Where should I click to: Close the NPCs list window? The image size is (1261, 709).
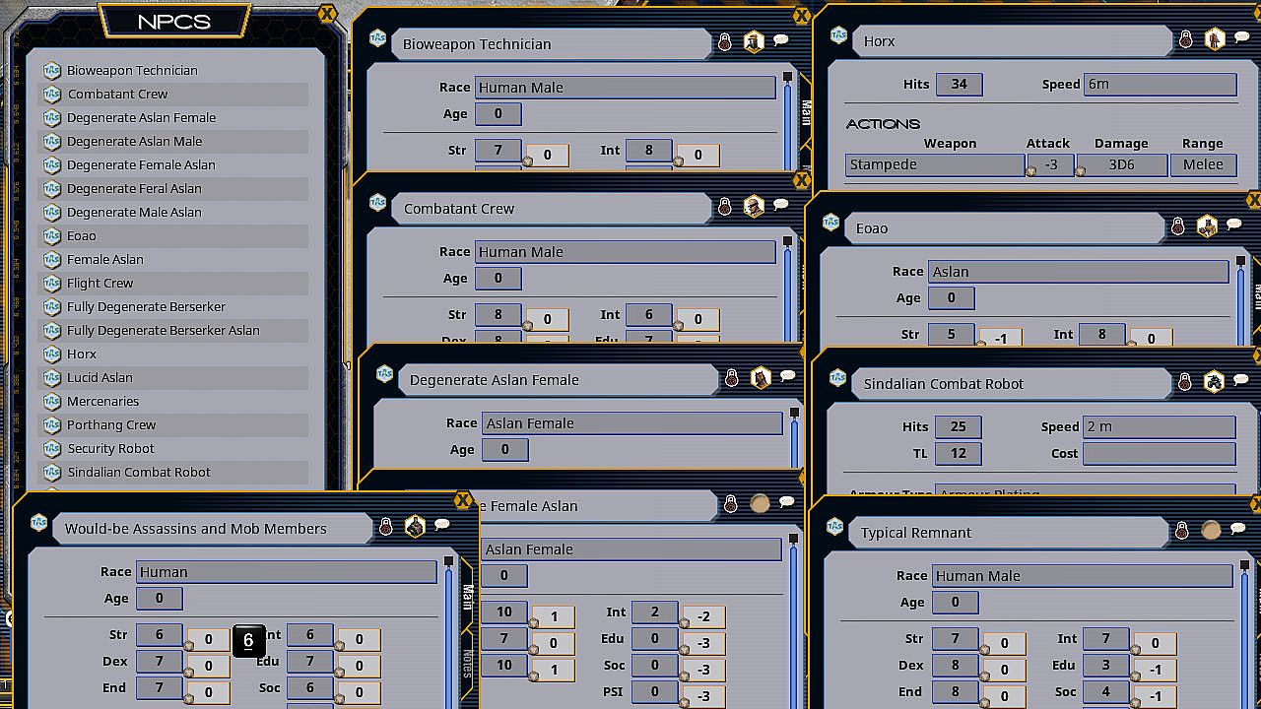(327, 14)
